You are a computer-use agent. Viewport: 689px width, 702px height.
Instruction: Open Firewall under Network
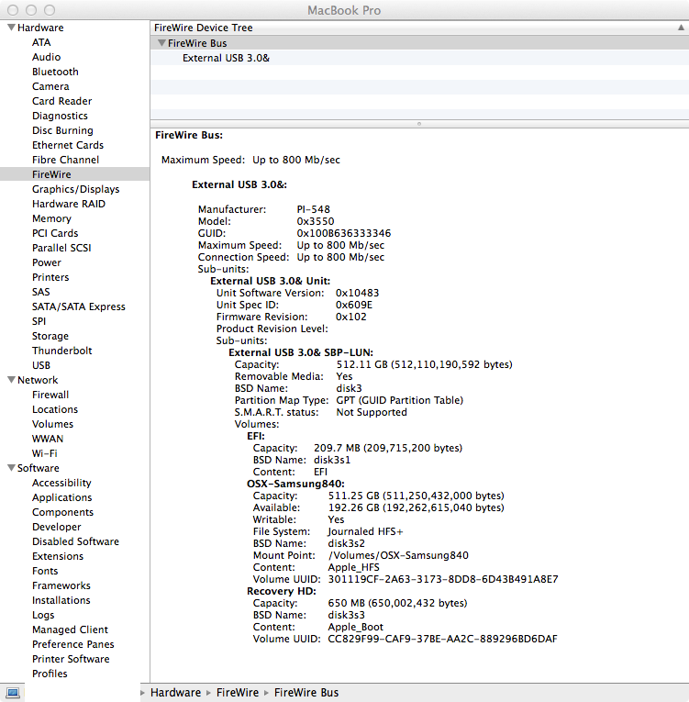[x=50, y=395]
